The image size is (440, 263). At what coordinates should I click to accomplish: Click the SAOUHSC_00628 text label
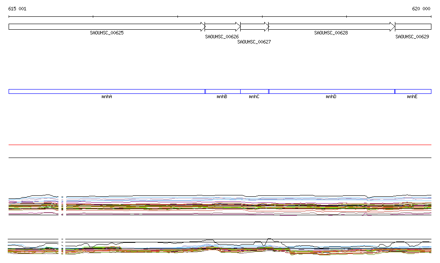pos(331,33)
